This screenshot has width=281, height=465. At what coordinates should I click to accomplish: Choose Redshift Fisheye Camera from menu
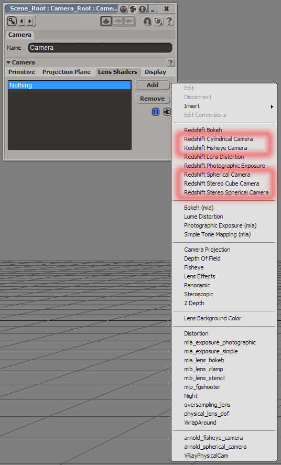click(215, 148)
